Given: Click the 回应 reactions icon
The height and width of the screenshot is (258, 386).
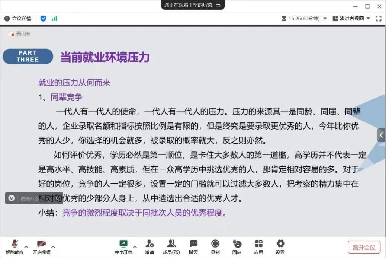Looking at the screenshot, I should pos(237,244).
